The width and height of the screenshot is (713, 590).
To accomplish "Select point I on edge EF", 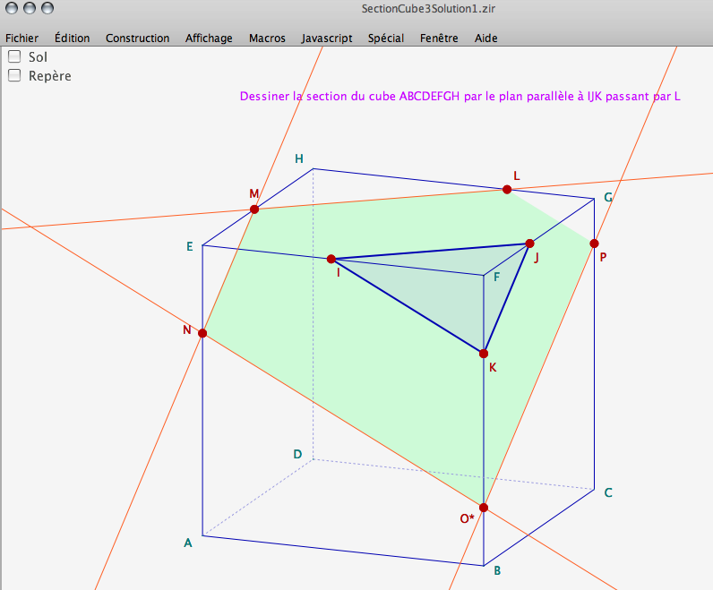I will [331, 259].
